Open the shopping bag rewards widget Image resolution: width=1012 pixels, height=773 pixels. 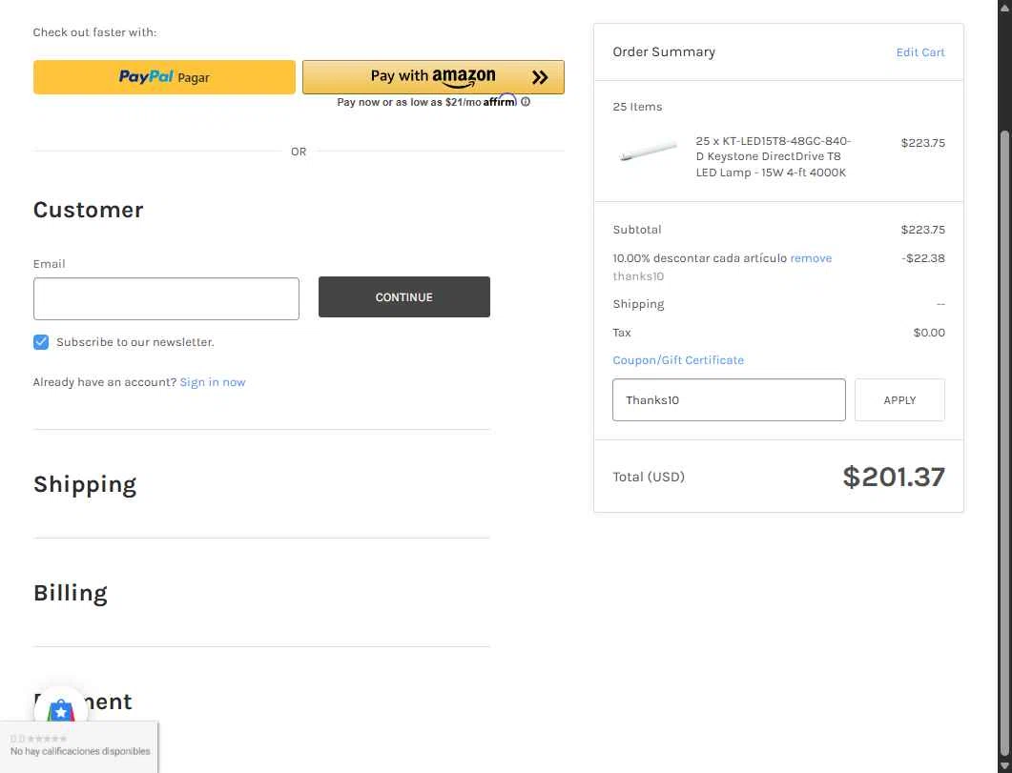(x=61, y=710)
